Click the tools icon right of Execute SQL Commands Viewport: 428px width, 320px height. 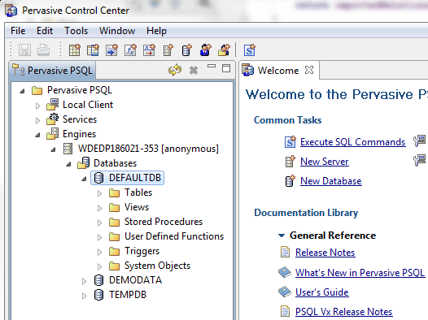coord(420,141)
